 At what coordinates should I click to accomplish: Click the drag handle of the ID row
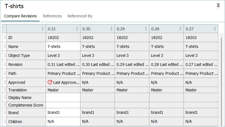4,38
